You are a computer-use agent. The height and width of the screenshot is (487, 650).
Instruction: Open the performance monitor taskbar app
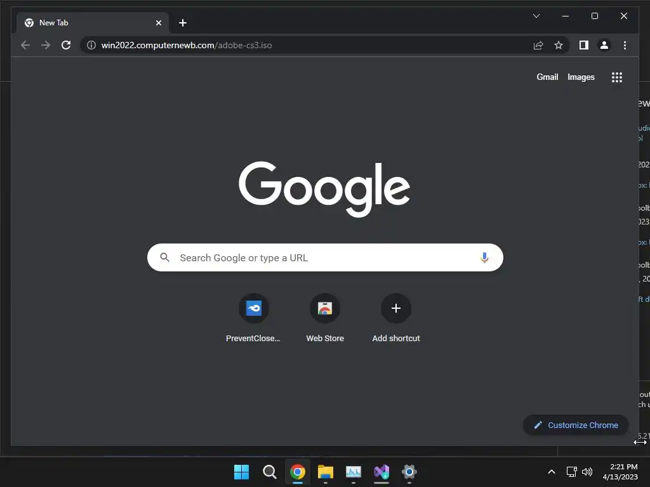(x=354, y=472)
